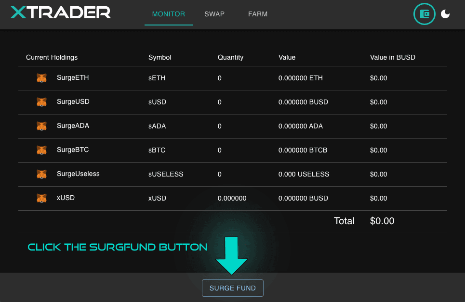Click the Value in BUSD header
Screen dimensions: 465x302
392,57
